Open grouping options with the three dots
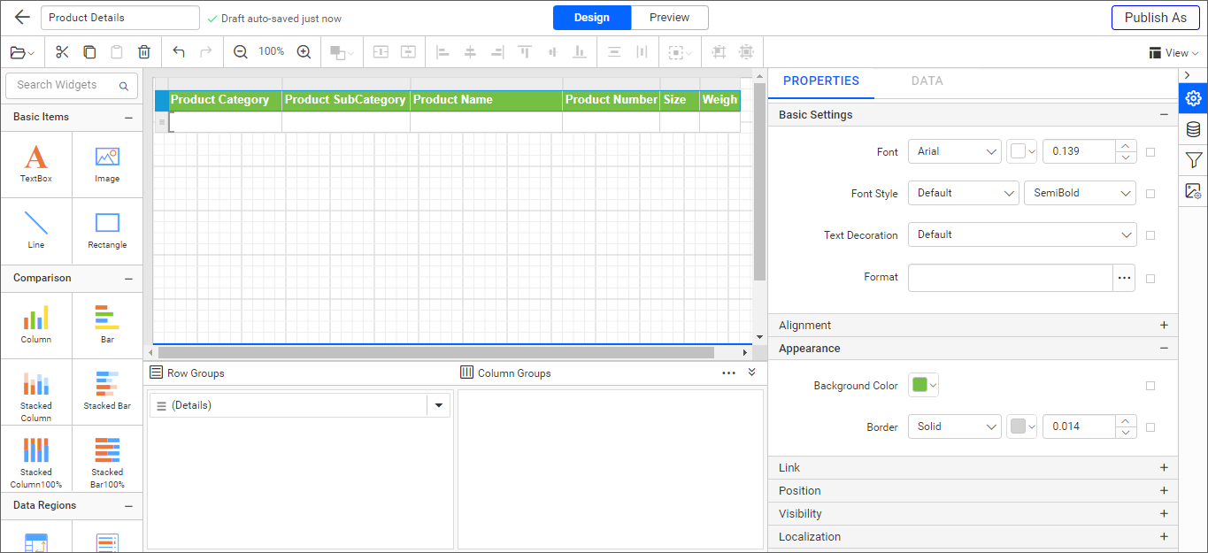This screenshot has width=1208, height=553. pyautogui.click(x=728, y=373)
